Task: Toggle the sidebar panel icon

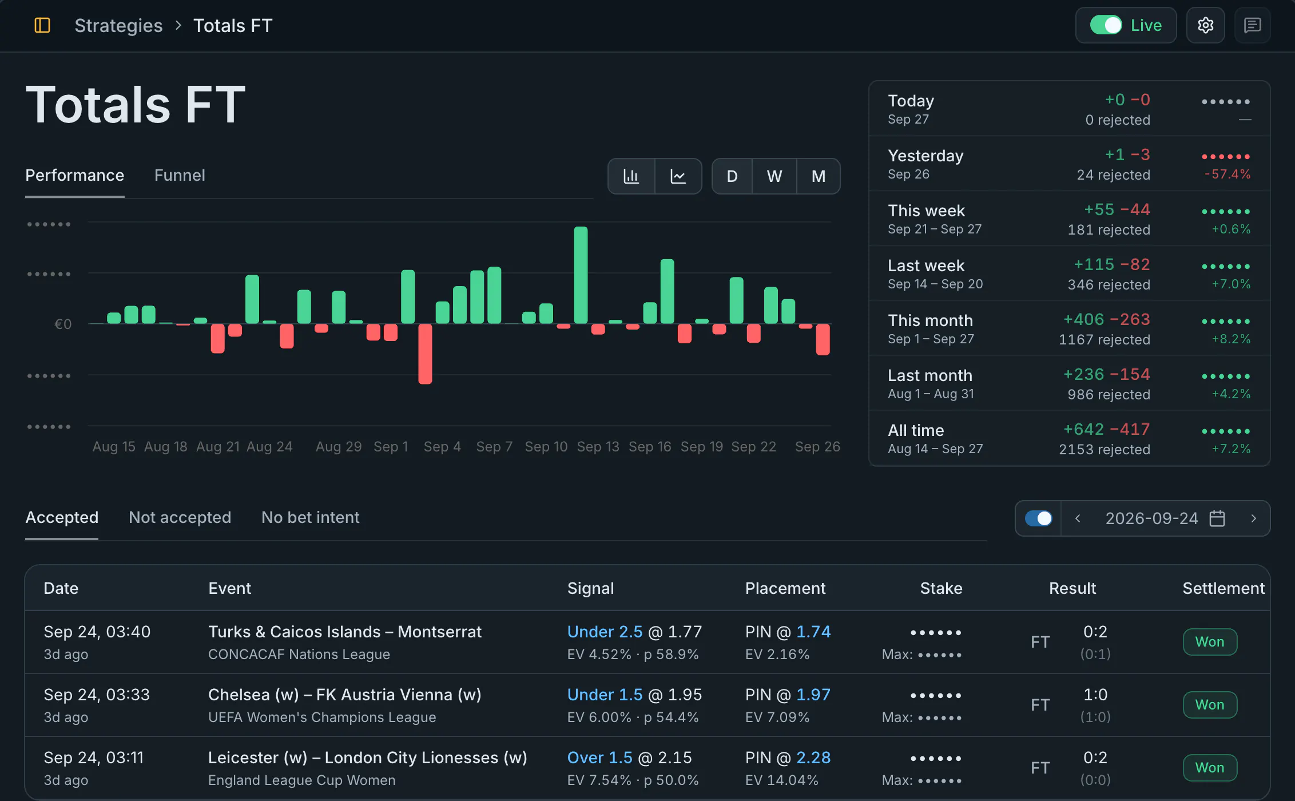Action: 42,25
